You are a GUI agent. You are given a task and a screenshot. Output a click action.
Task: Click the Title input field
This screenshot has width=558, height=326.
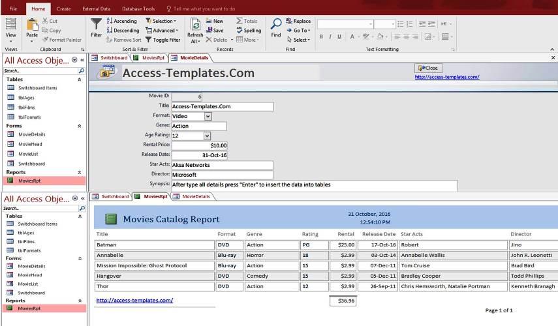(x=223, y=107)
